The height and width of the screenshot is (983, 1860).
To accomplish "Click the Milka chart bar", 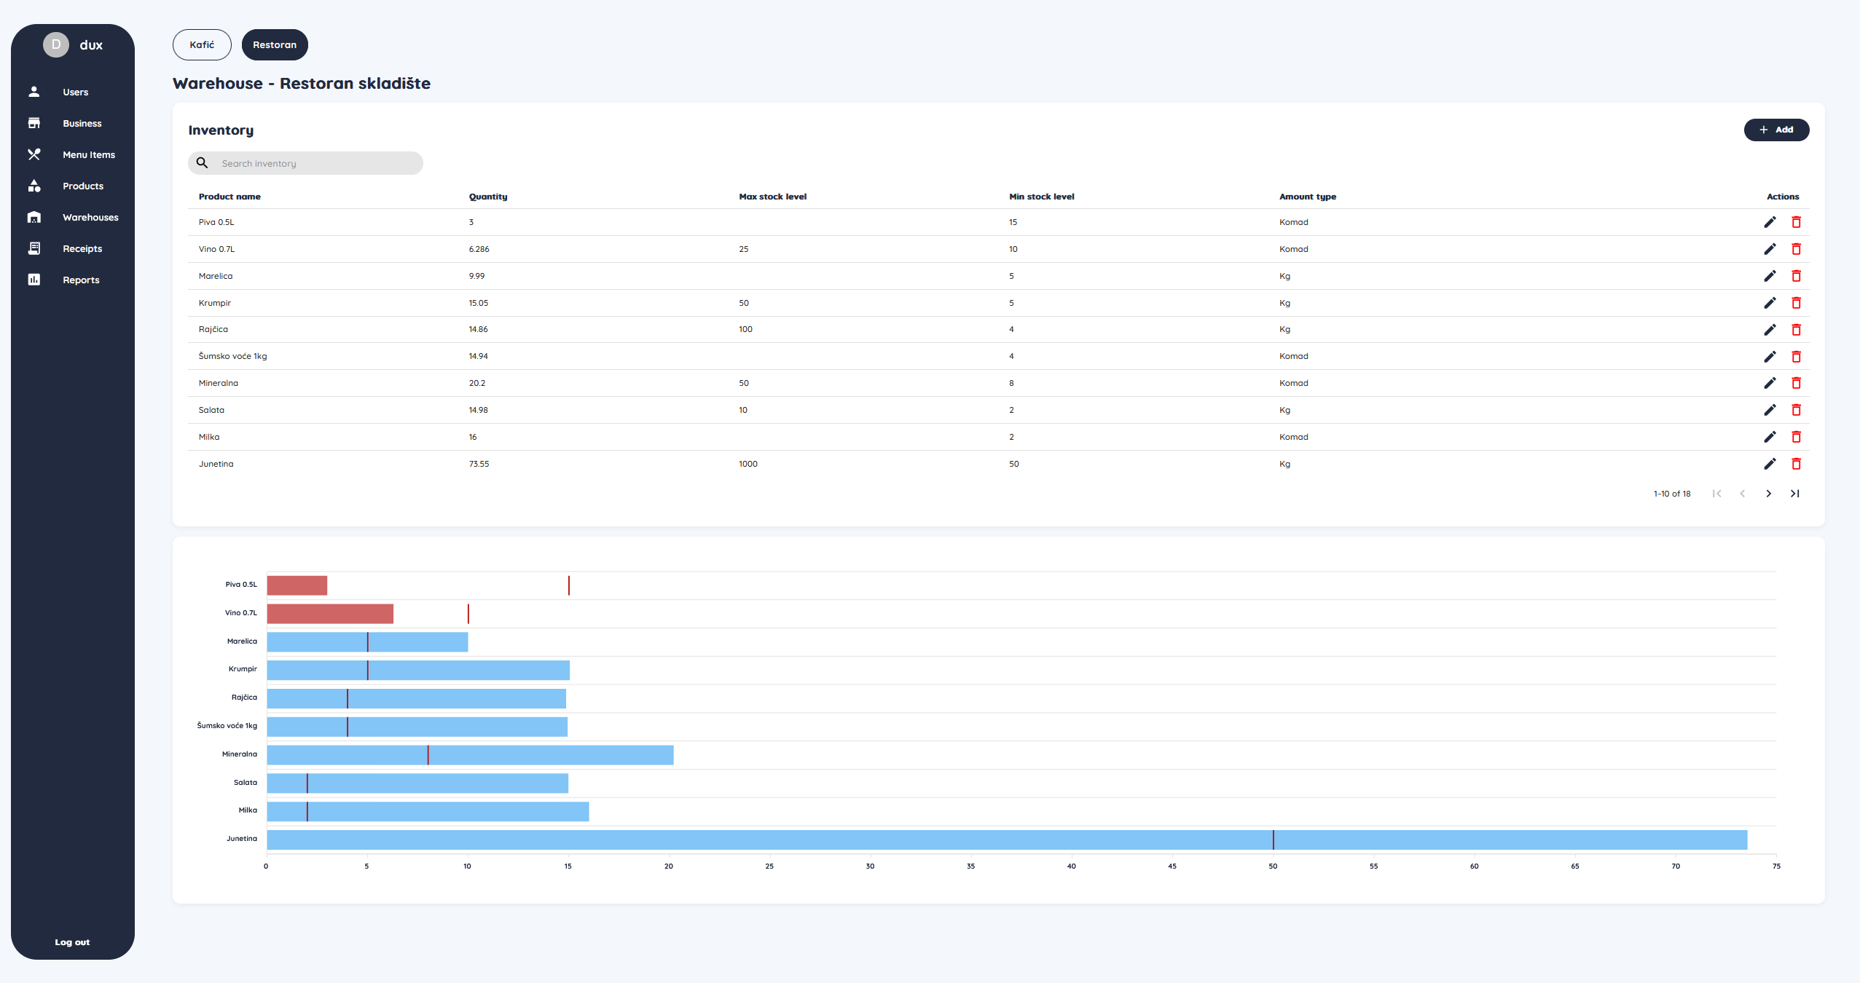I will click(428, 811).
